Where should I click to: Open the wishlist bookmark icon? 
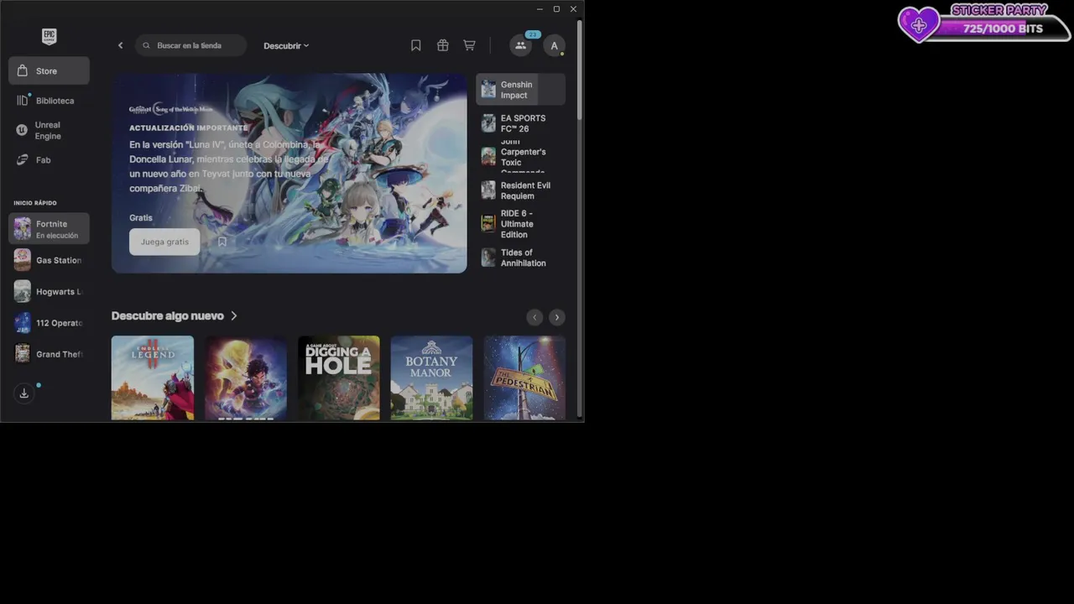[x=415, y=45]
